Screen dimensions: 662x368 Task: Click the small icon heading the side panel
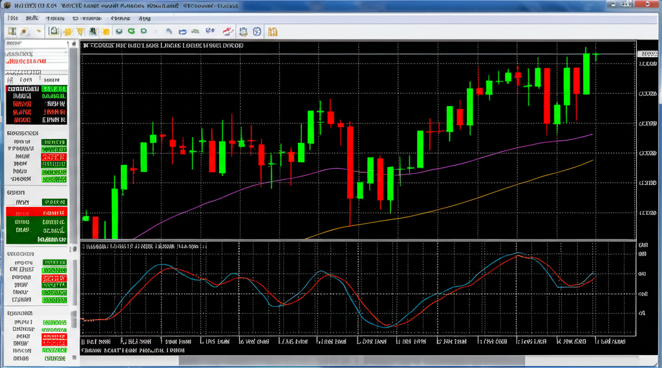74,43
